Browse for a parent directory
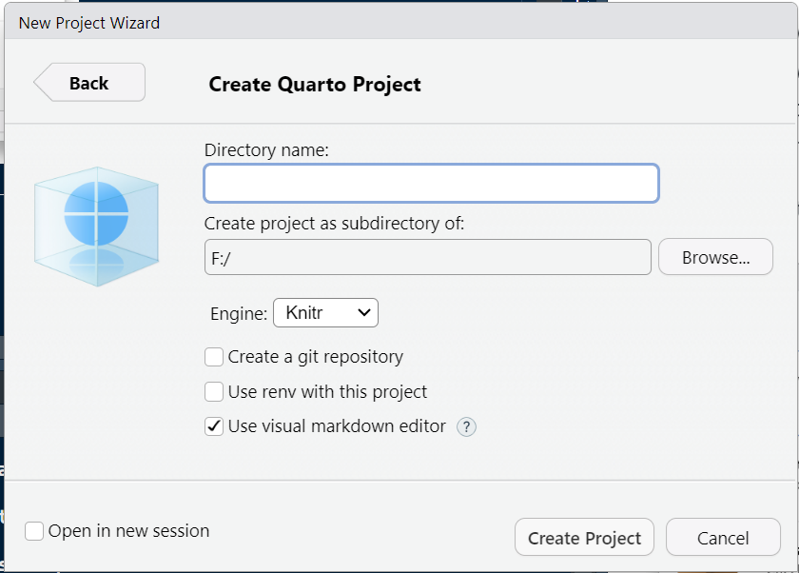Screen dimensions: 799x573 coord(715,257)
